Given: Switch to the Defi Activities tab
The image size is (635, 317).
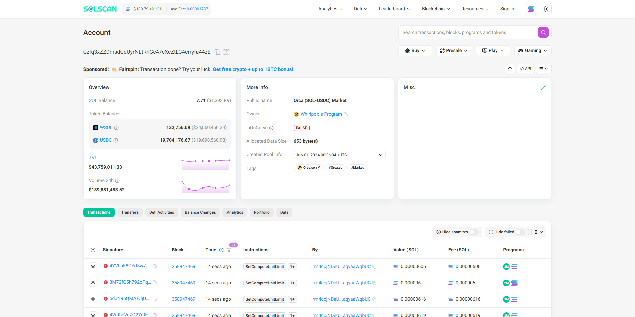Looking at the screenshot, I should (x=161, y=212).
